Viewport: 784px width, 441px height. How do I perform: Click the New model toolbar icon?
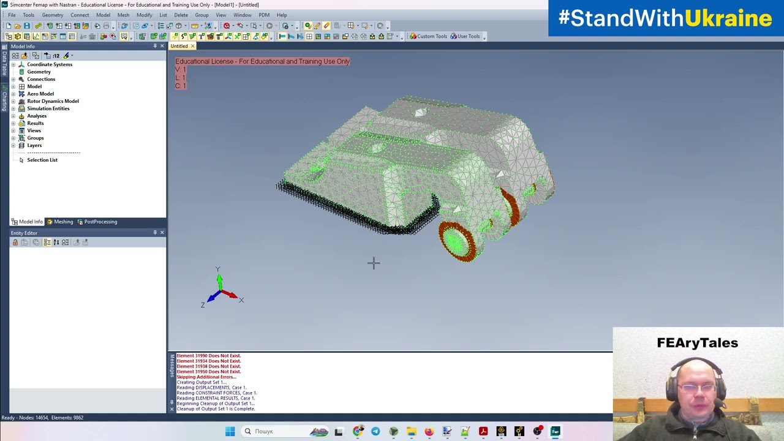pos(9,26)
